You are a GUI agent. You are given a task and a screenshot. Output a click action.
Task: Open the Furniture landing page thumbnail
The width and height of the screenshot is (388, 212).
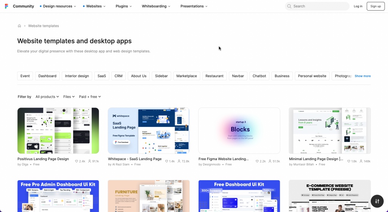pos(149,196)
